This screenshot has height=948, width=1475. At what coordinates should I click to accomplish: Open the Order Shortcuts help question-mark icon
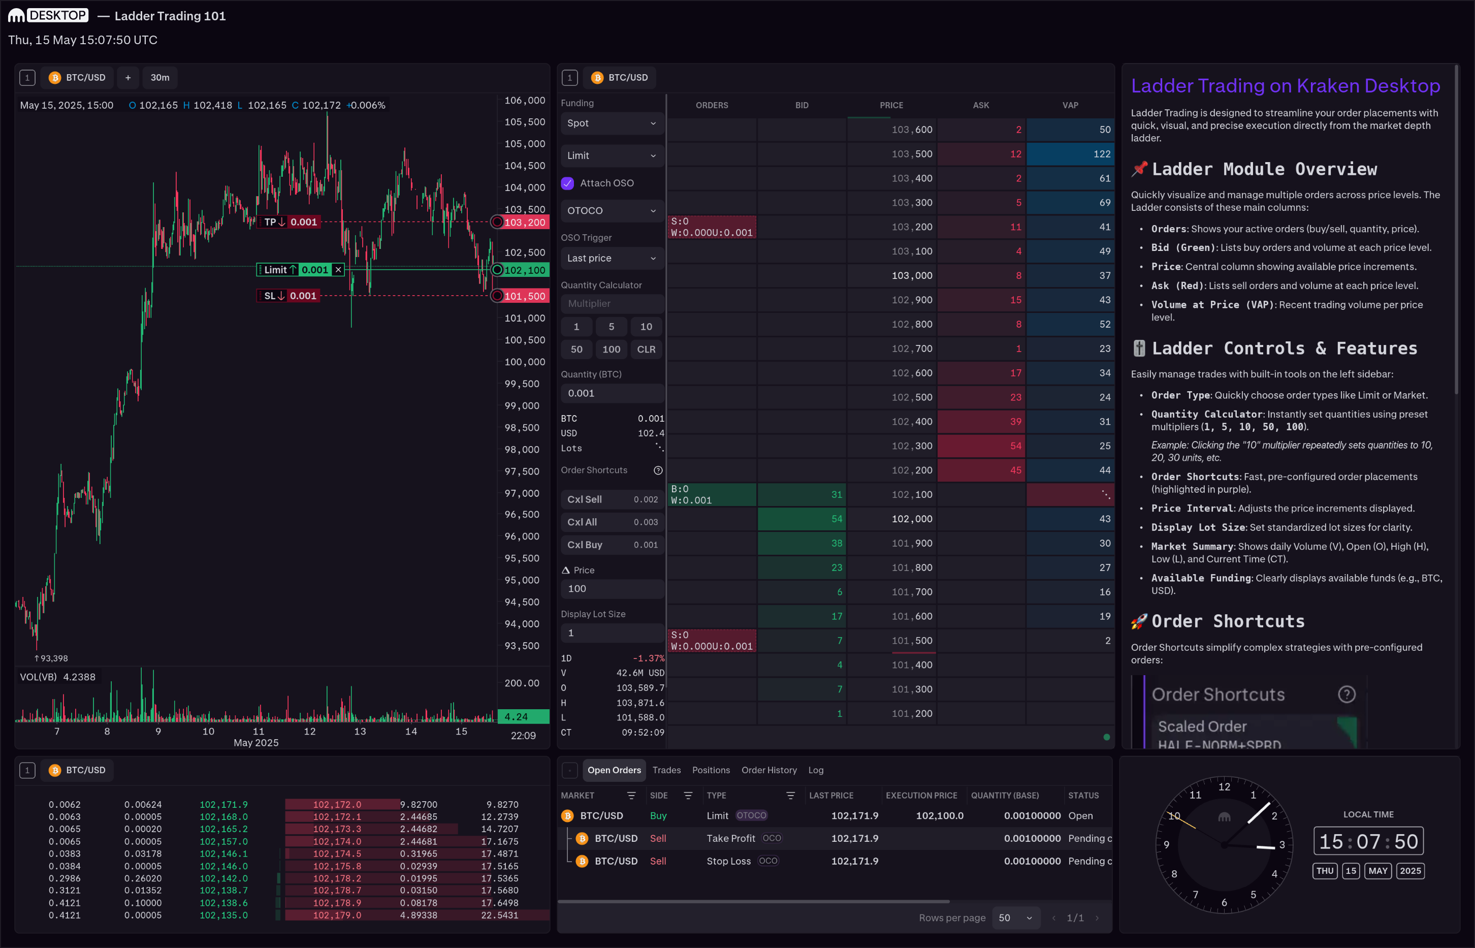658,470
